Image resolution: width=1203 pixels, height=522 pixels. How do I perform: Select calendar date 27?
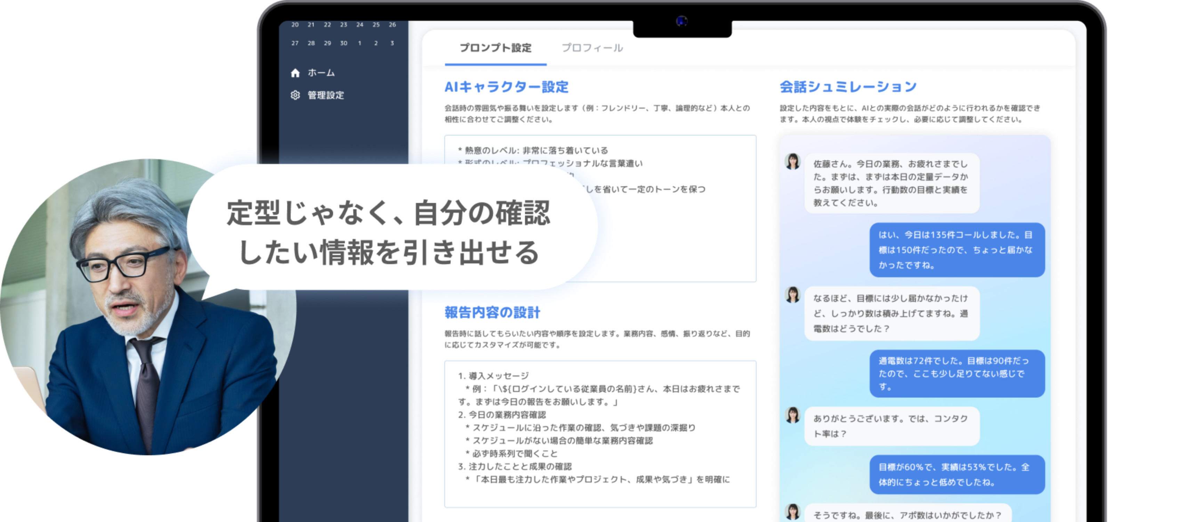click(x=295, y=43)
